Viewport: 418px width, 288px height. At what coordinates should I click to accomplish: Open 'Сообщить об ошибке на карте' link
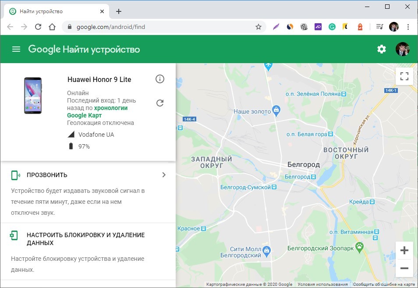point(384,284)
